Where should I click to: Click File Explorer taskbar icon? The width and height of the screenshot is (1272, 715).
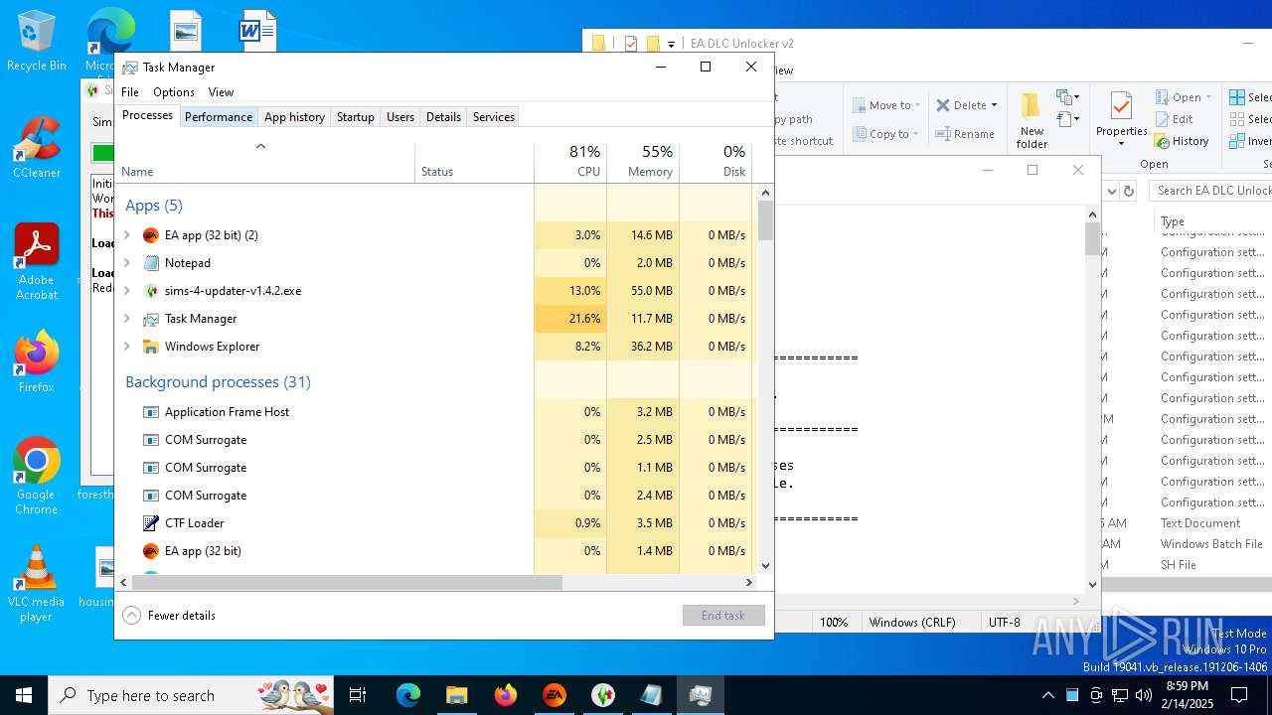456,695
